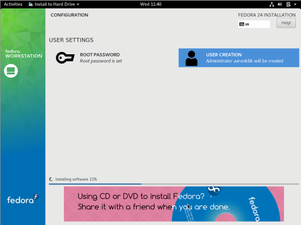The height and width of the screenshot is (225, 301).
Task: Click the CD or DVD promotional banner
Action: [x=174, y=204]
